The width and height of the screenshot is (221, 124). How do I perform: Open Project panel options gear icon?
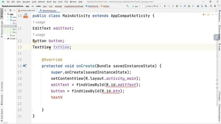click(10, 10)
